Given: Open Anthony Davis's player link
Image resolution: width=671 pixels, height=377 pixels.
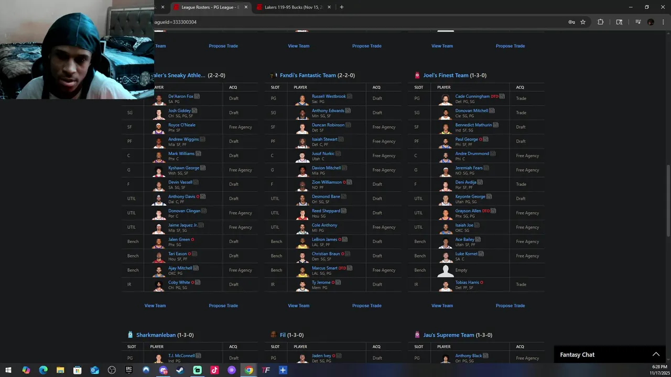Looking at the screenshot, I should (x=181, y=196).
